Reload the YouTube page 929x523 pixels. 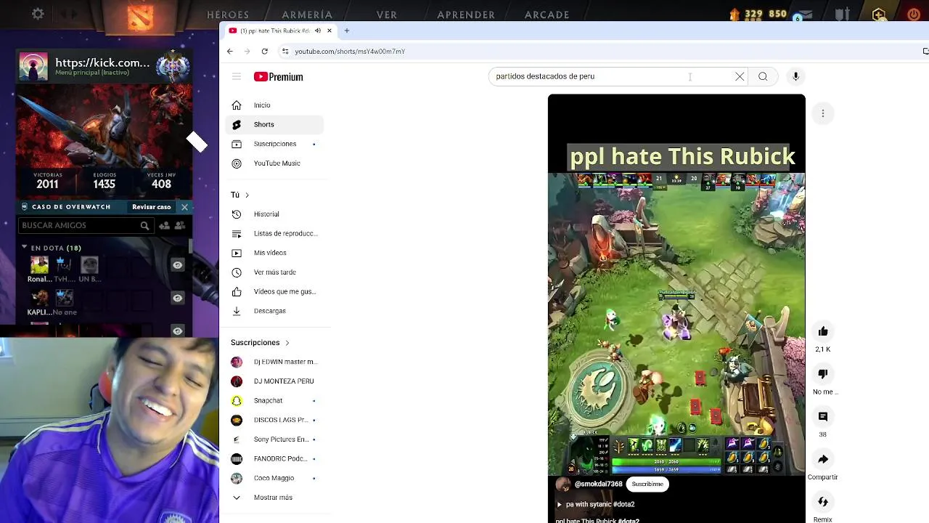point(265,52)
